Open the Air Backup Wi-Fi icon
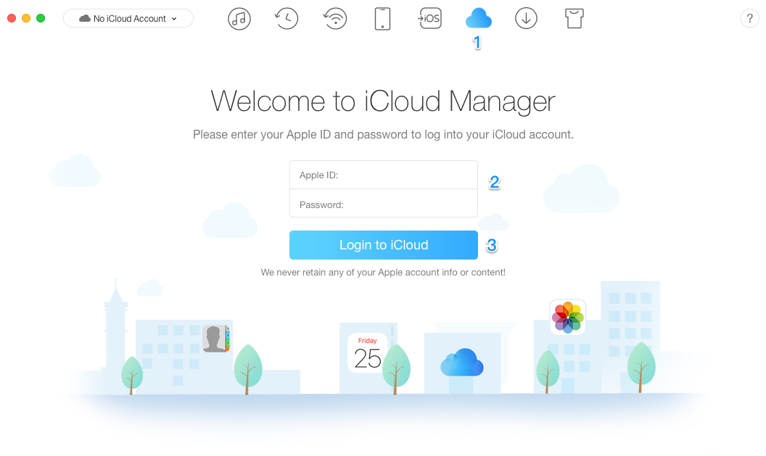766x456 pixels. (x=335, y=19)
